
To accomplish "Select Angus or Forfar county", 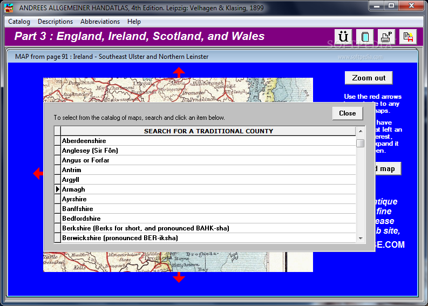I will pyautogui.click(x=208, y=160).
